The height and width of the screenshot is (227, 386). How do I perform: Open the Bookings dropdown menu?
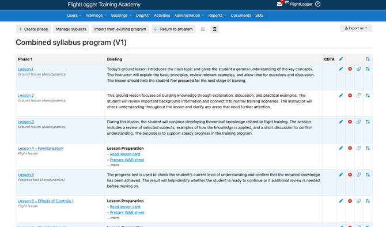121,15
